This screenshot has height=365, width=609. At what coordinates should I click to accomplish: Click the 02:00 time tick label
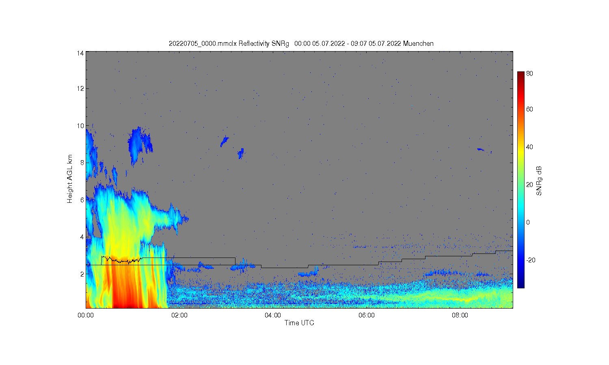click(x=179, y=316)
